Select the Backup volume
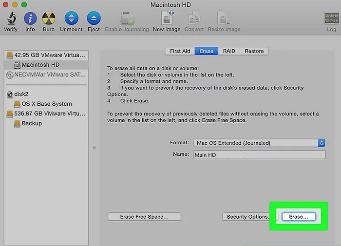 coord(46,123)
